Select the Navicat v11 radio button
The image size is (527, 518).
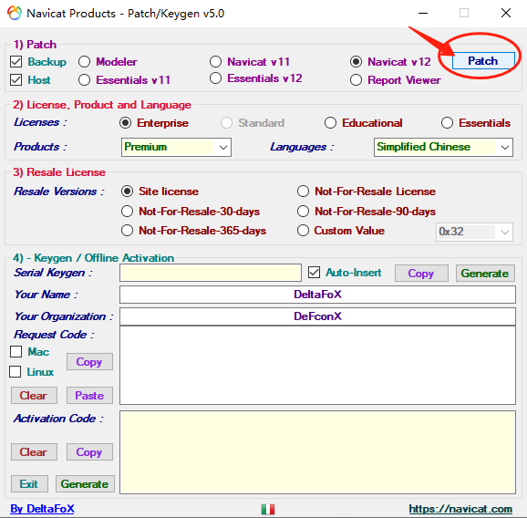pos(215,62)
